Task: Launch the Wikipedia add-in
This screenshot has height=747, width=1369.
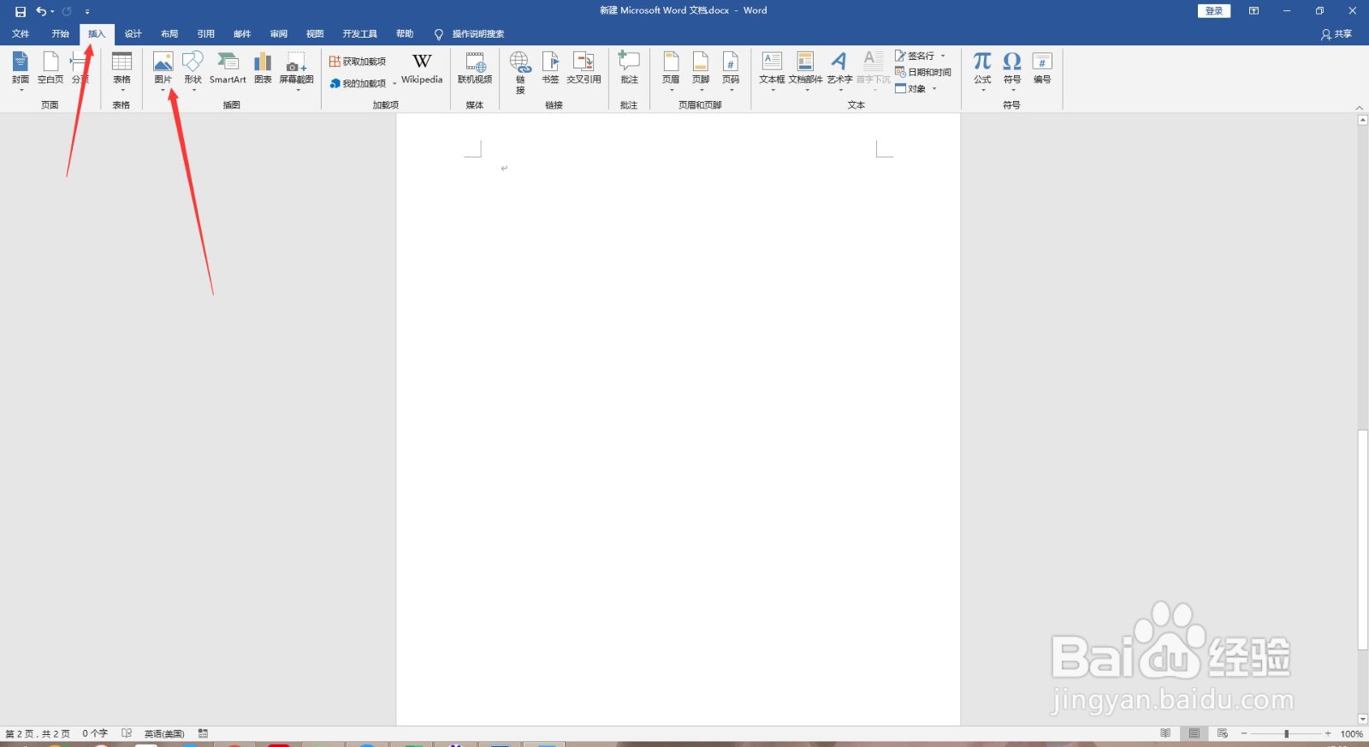Action: 422,68
